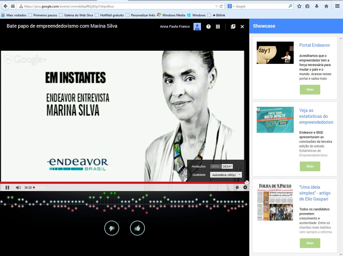The height and width of the screenshot is (256, 343).
Task: Click the red video progress bar
Action: (123, 182)
